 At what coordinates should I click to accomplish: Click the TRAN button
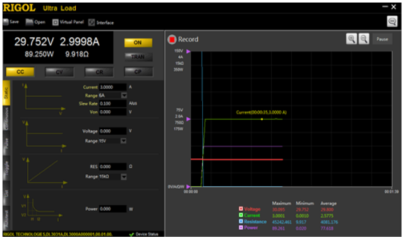(138, 57)
